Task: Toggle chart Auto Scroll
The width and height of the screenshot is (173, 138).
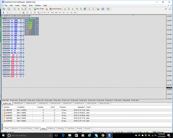Action: click(x=89, y=9)
